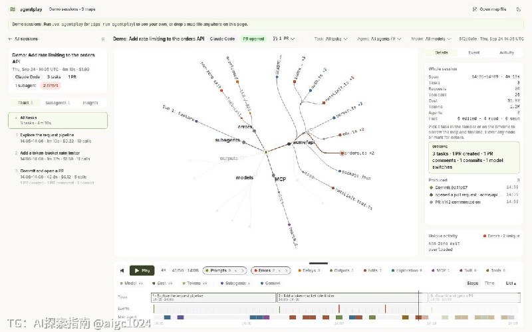The image size is (532, 332).
Task: Click the MCP node in the map
Action: (x=273, y=175)
